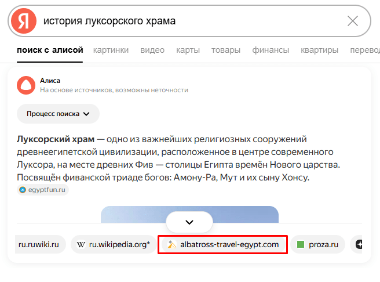Open the ru.wikipedia.org source chip

pos(114,245)
